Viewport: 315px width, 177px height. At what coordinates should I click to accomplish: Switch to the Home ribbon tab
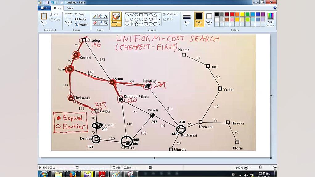point(57,8)
